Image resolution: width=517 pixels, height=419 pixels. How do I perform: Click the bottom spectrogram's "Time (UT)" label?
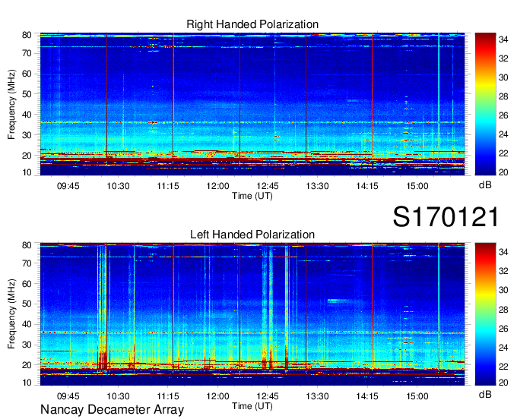pyautogui.click(x=252, y=406)
